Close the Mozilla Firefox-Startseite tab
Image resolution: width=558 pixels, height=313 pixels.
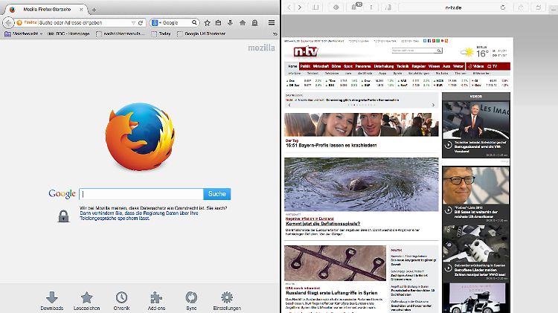click(x=82, y=10)
